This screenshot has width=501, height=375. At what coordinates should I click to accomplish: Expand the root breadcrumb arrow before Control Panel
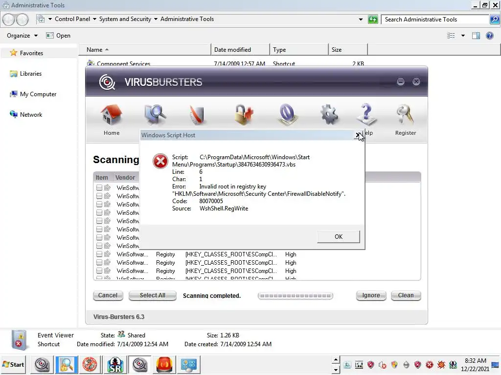tap(50, 19)
